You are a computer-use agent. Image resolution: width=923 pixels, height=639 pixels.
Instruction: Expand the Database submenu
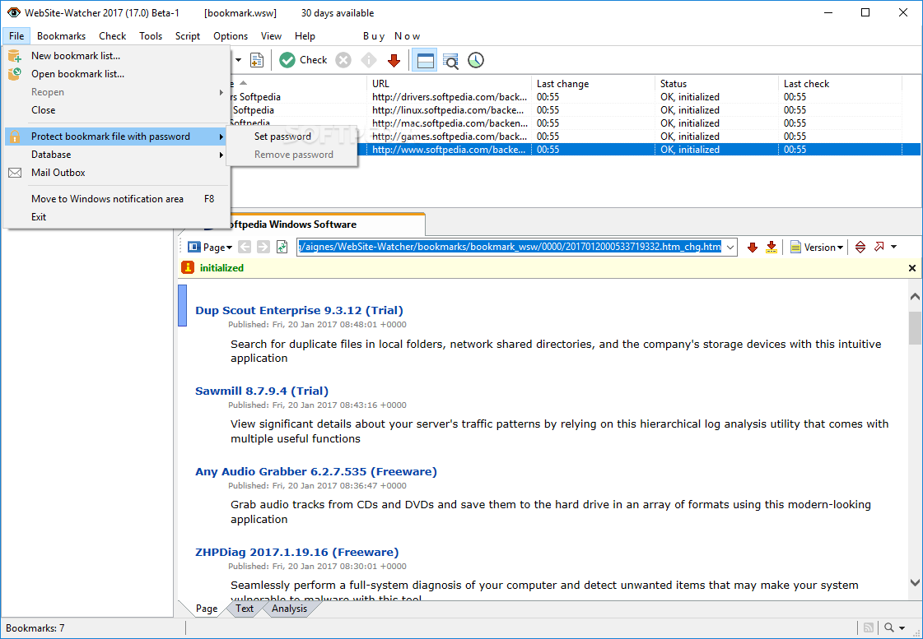(116, 155)
